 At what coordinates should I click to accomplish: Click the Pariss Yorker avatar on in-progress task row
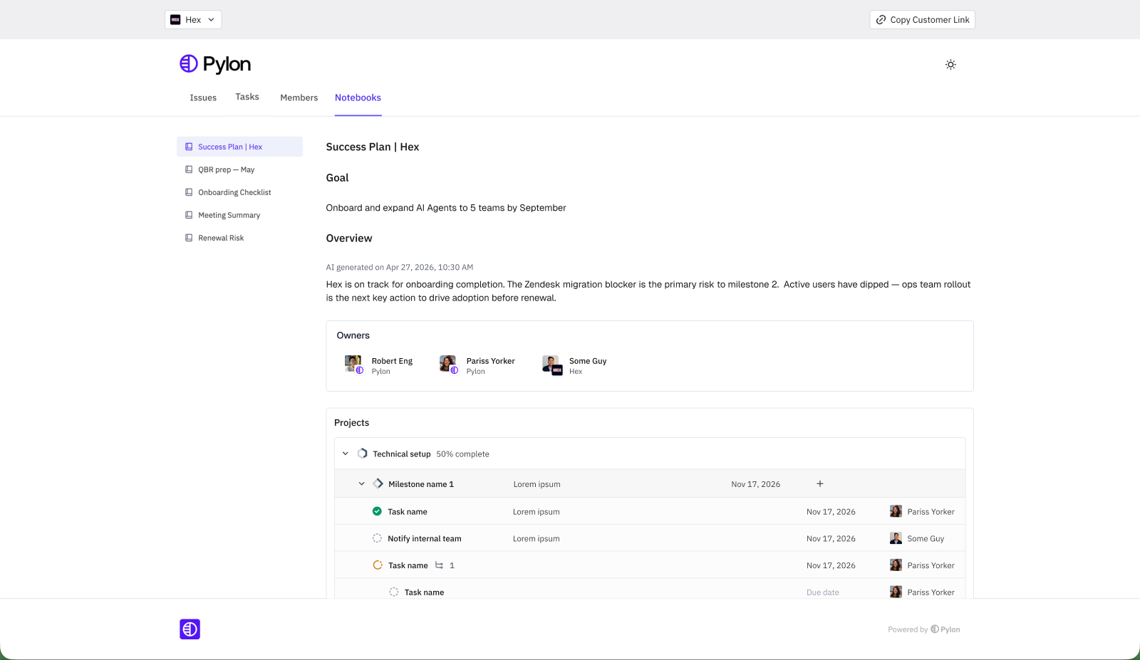point(896,565)
